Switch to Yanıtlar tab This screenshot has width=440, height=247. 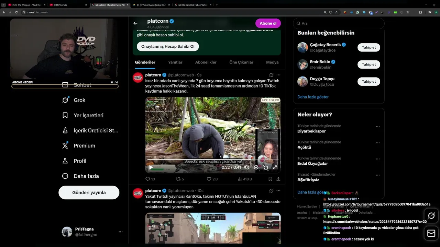point(175,62)
